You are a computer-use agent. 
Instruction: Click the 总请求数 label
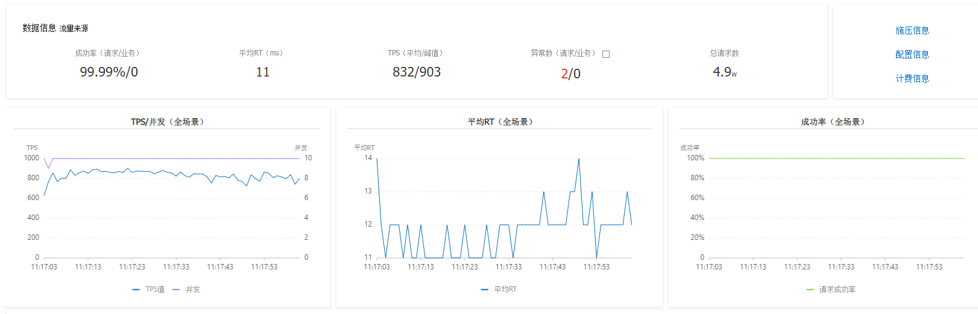(724, 53)
